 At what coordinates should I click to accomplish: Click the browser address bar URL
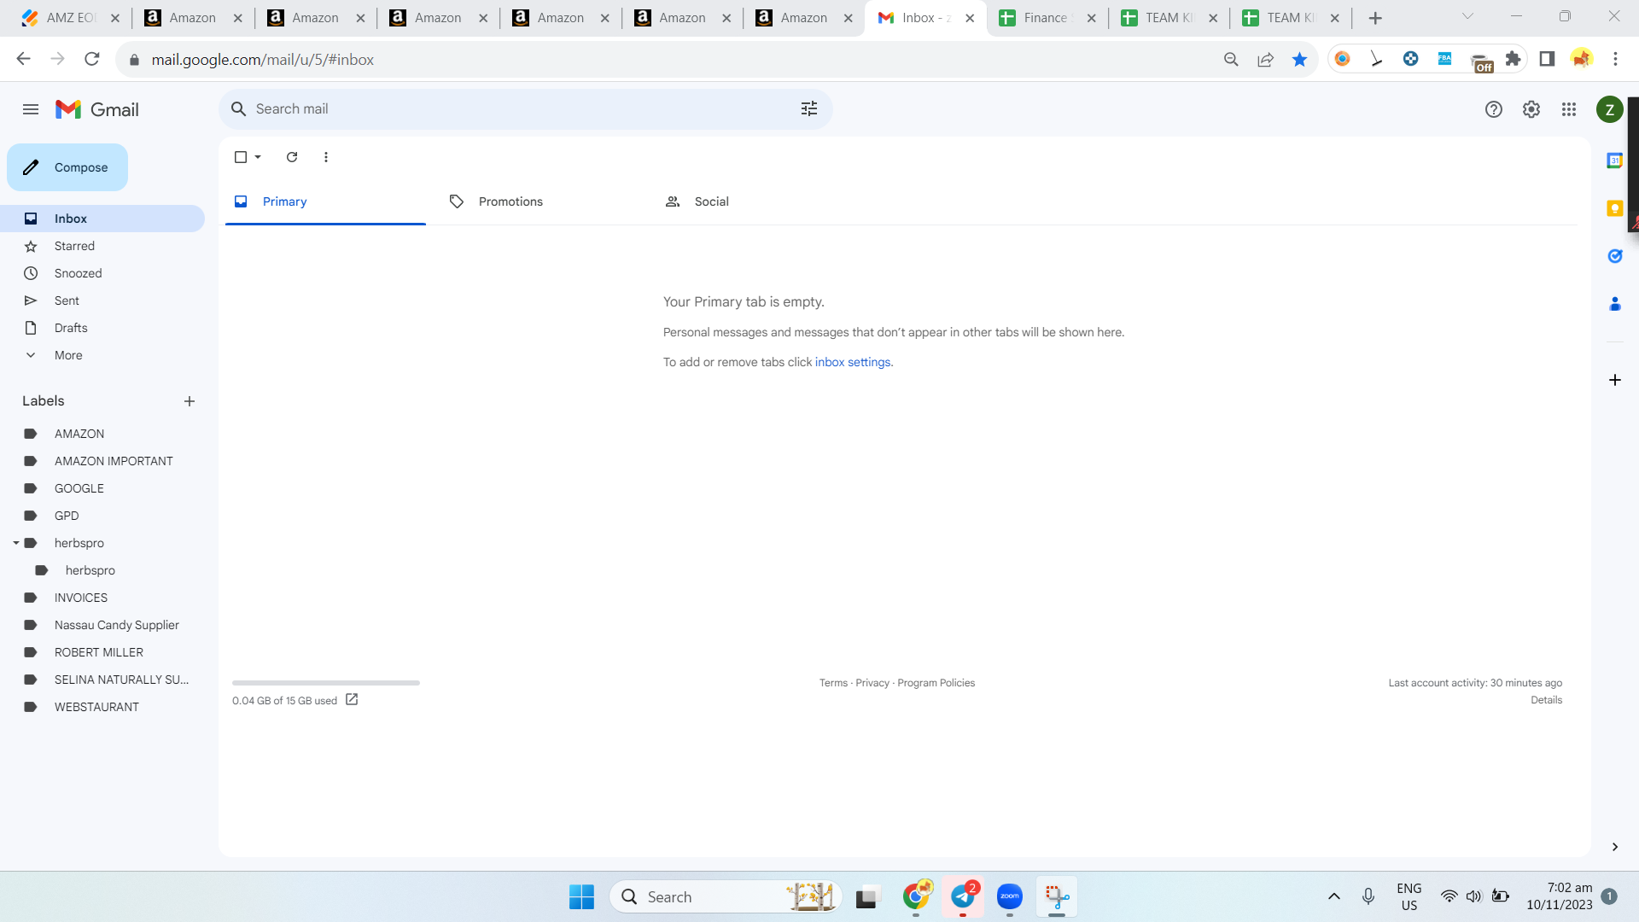pyautogui.click(x=262, y=60)
